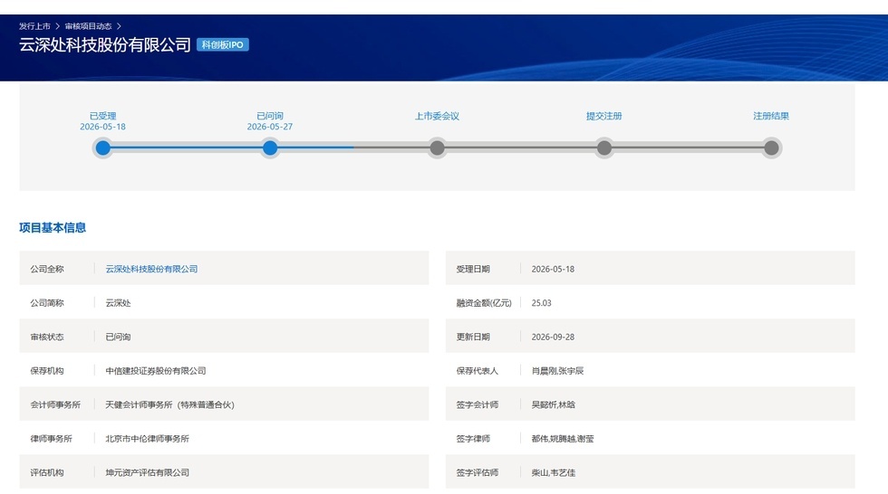888x494 pixels.
Task: Click the 注册结果 stage label
Action: [771, 116]
